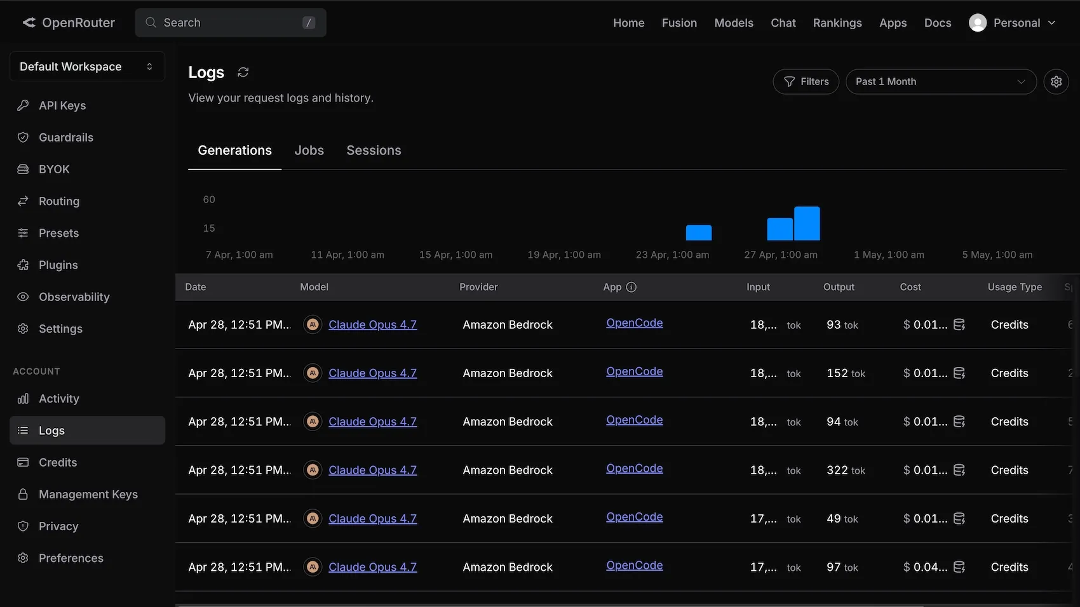
Task: Click the info icon next to App
Action: 631,287
